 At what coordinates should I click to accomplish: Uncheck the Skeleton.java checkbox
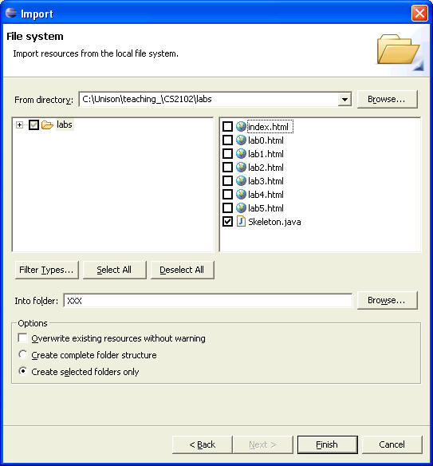pos(227,221)
